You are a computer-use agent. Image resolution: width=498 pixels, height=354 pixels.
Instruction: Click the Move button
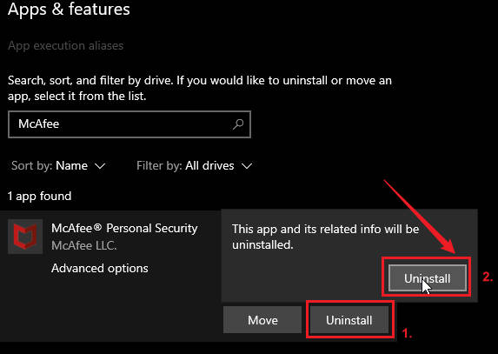[262, 320]
